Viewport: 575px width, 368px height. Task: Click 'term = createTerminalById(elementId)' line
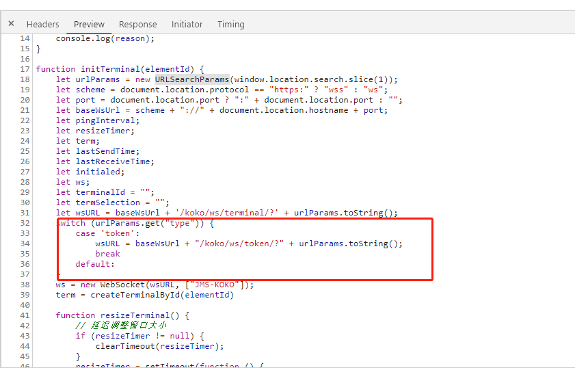(x=144, y=295)
